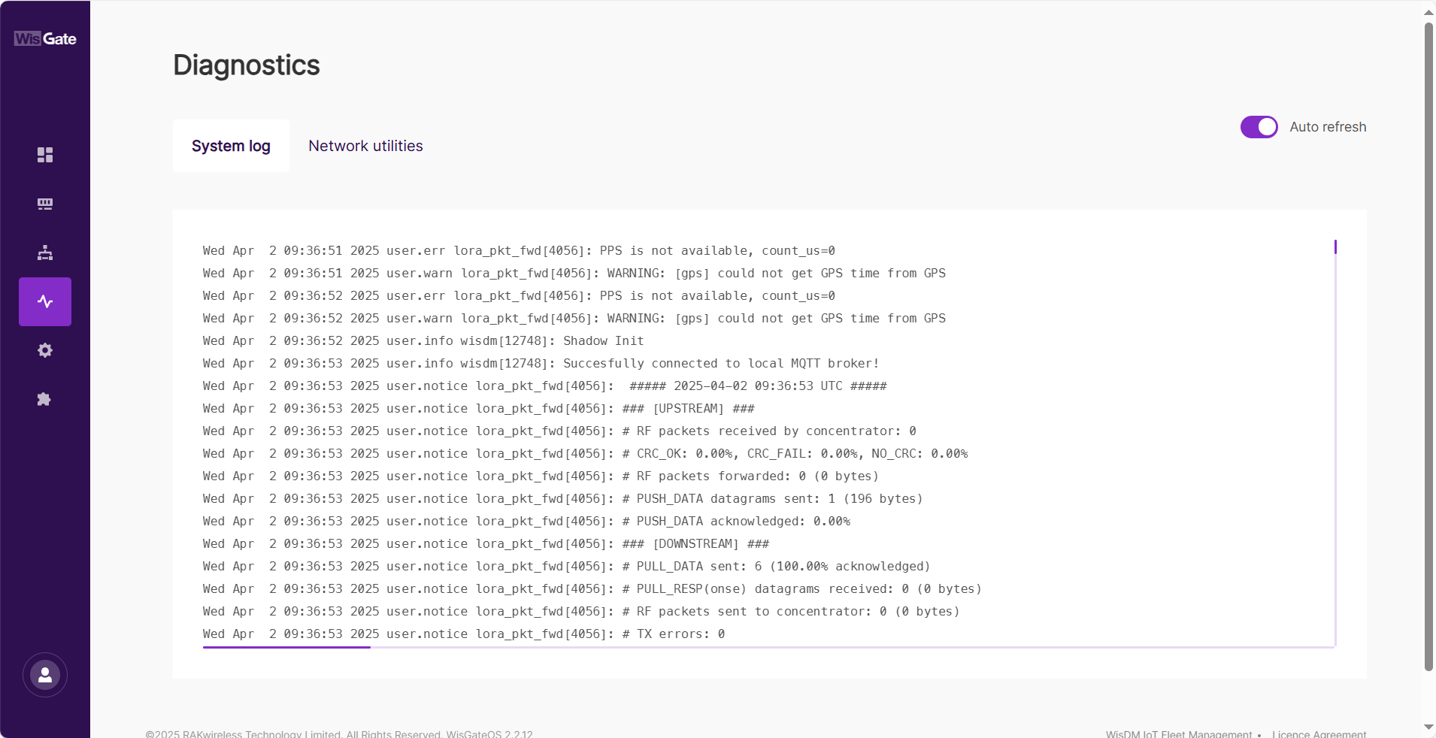Click the page scrollbar down arrow

1428,727
